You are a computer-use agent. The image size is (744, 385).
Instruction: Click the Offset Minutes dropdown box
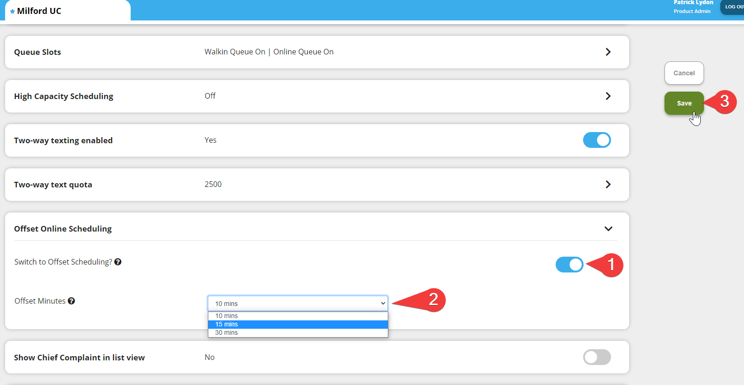click(x=298, y=303)
